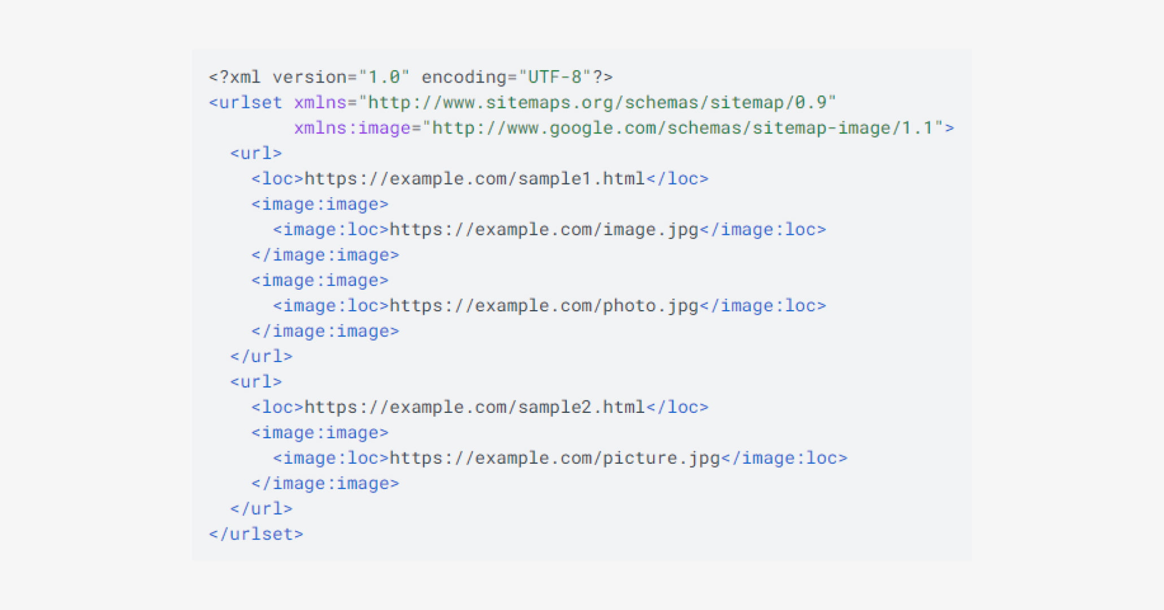This screenshot has height=610, width=1164.
Task: Click the sample1.html page URL
Action: (475, 178)
